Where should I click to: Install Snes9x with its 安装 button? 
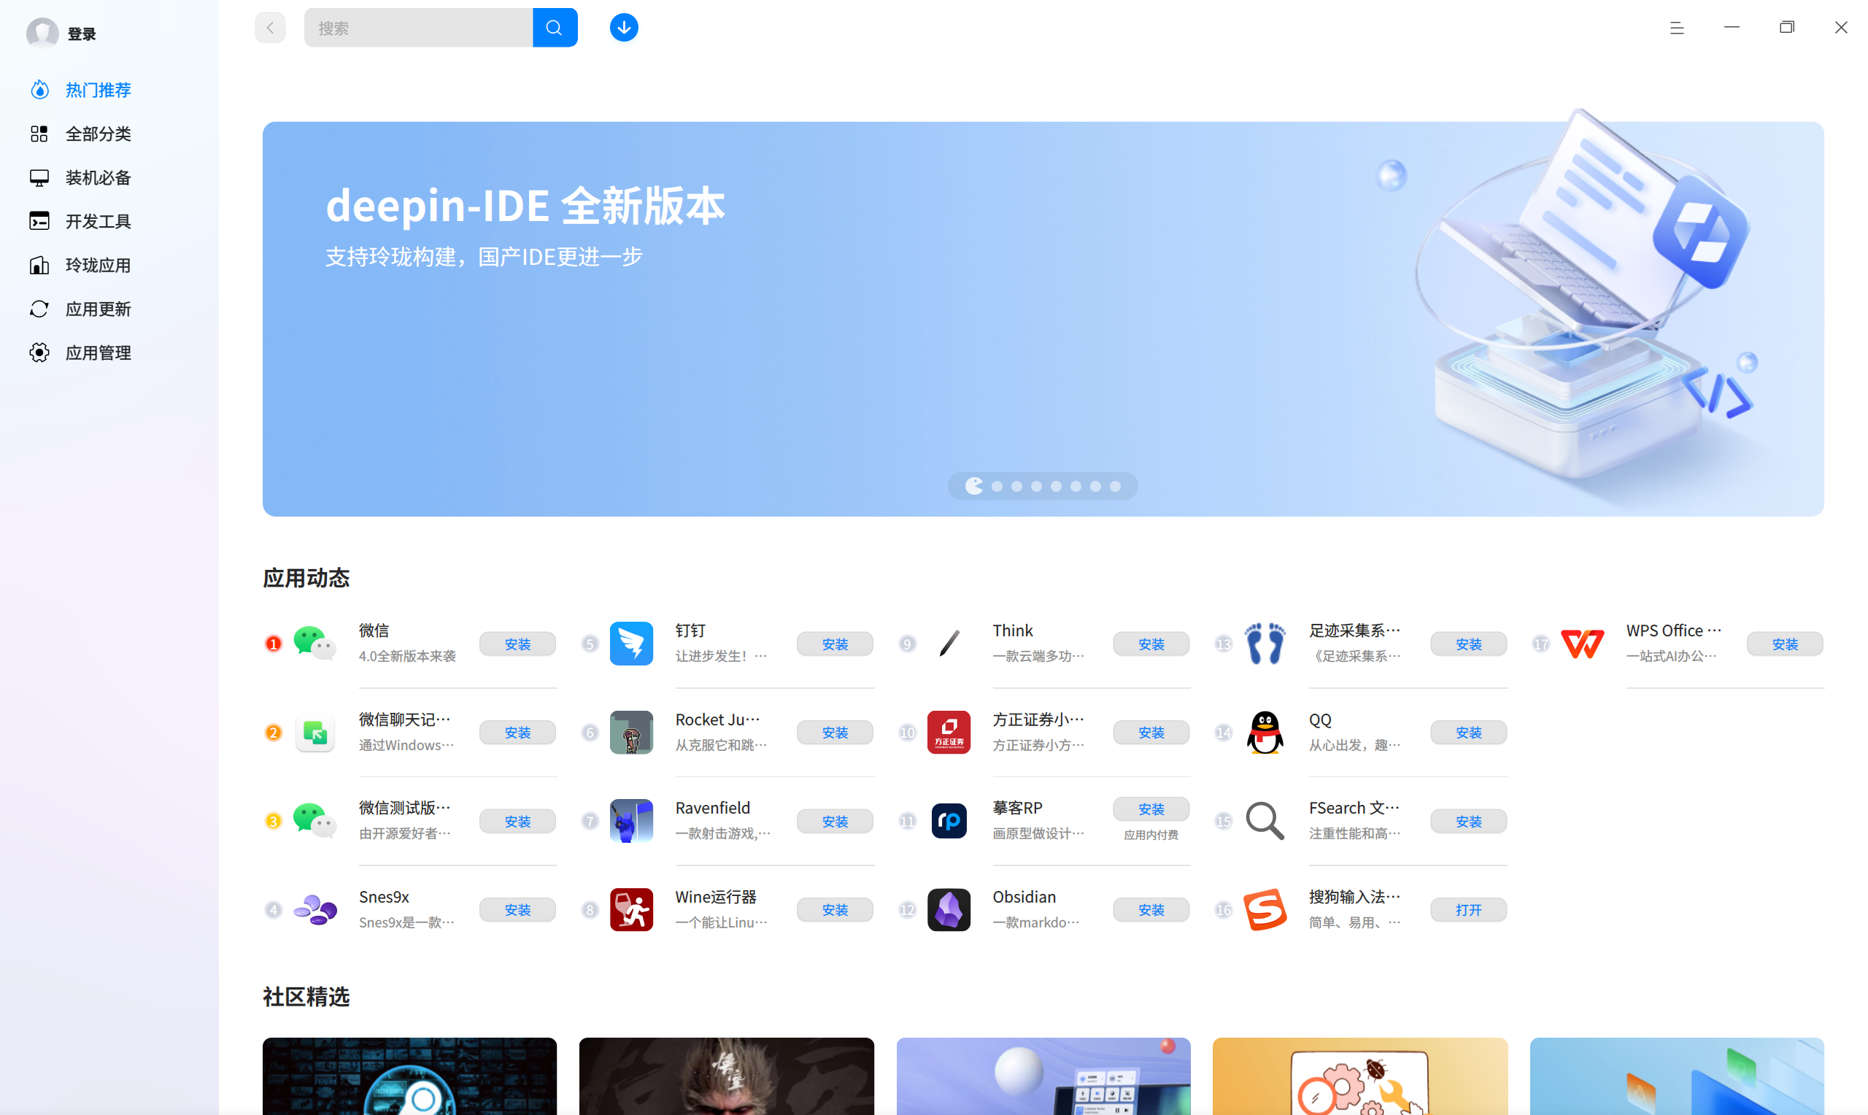[x=517, y=910]
